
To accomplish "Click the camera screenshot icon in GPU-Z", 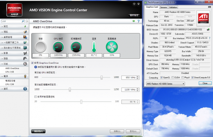I will 209,7.
